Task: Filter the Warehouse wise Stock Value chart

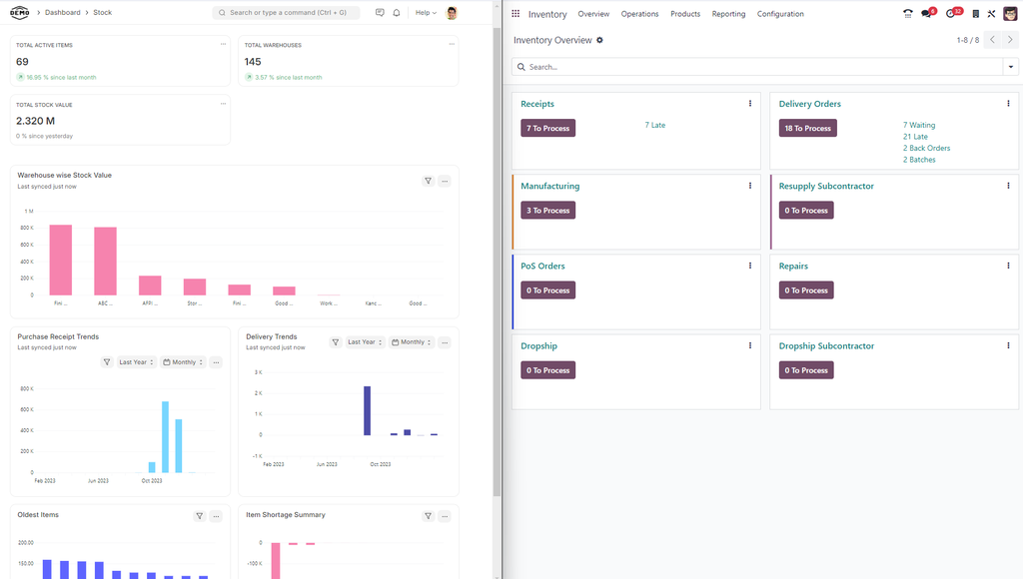Action: coord(428,182)
